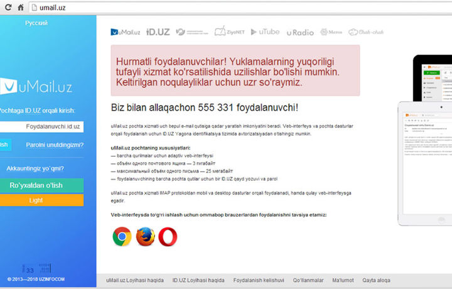
Task: Click the 'Akkauntingiz yo`qmi?' text
Action: (35, 168)
